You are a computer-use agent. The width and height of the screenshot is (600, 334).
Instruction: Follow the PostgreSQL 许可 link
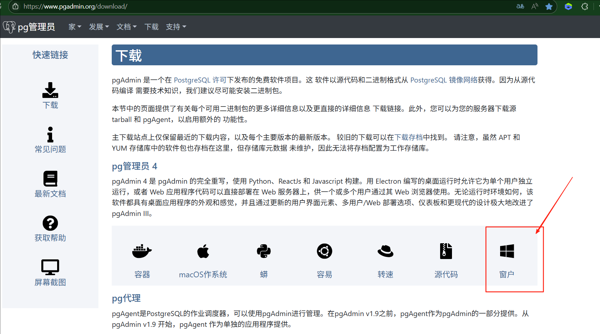(200, 80)
